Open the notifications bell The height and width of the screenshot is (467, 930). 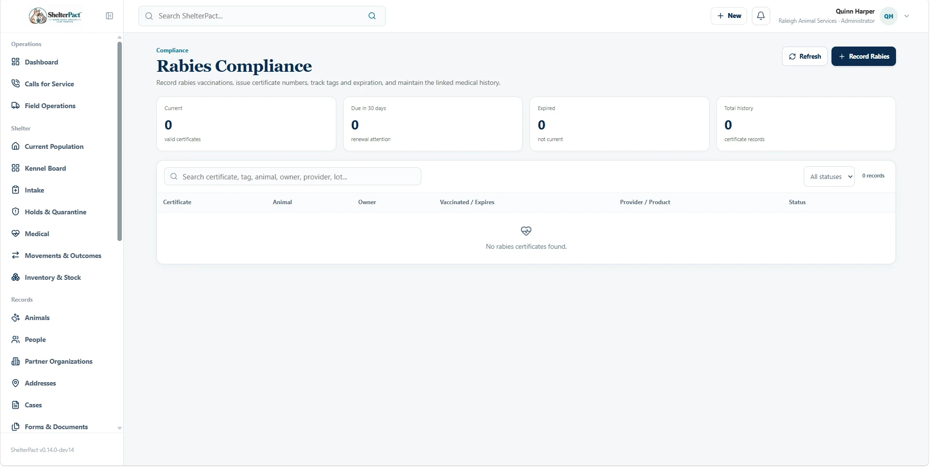(x=761, y=16)
